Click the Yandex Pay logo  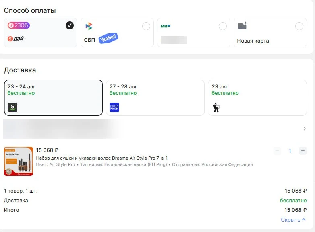click(16, 39)
